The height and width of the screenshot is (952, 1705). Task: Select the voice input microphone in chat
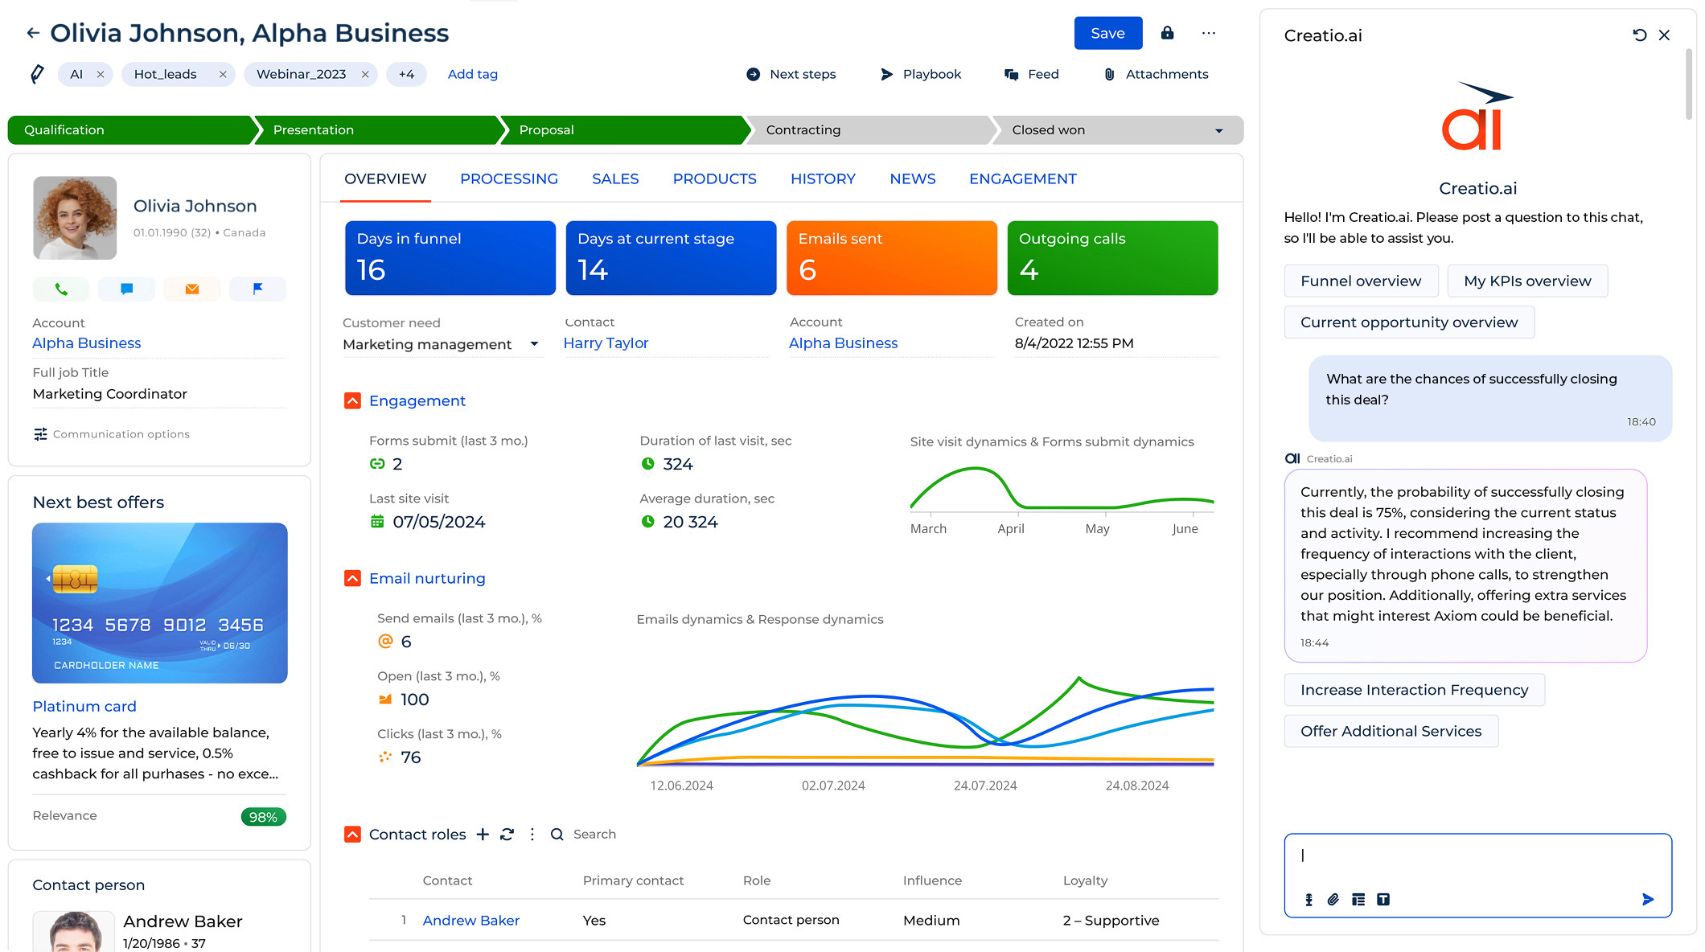pos(1308,900)
